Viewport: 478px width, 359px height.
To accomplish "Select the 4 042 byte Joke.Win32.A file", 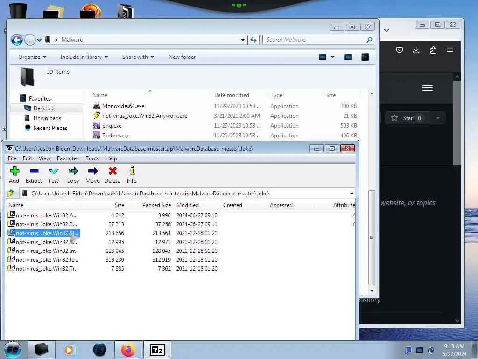I will [46, 215].
